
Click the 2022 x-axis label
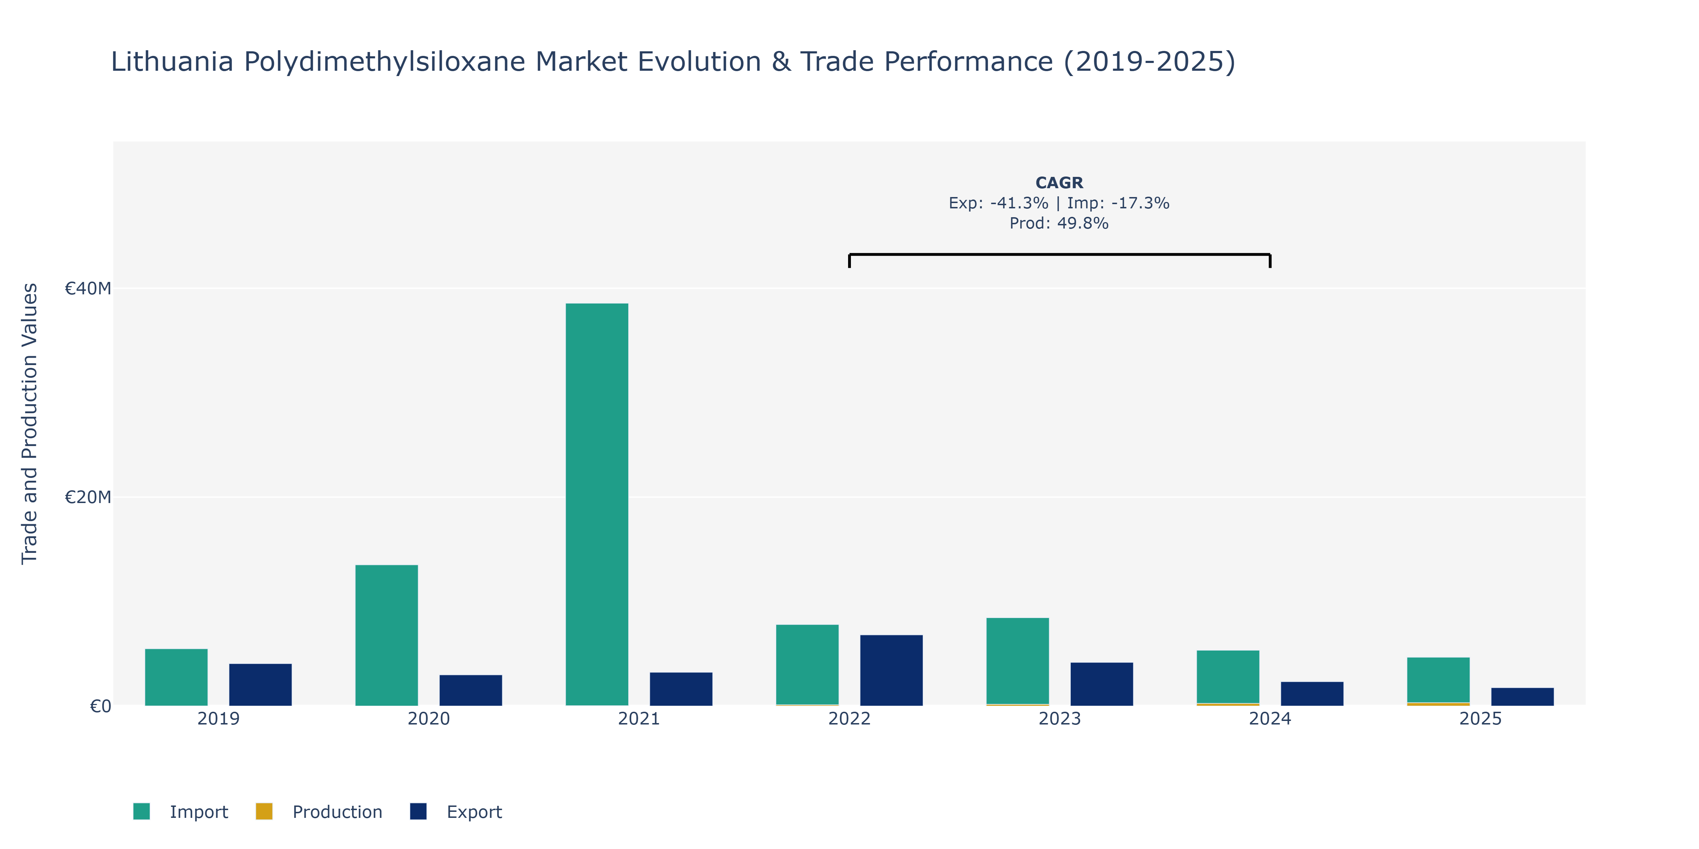tap(849, 718)
